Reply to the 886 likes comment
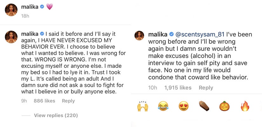The height and width of the screenshot is (127, 262). pos(68,101)
